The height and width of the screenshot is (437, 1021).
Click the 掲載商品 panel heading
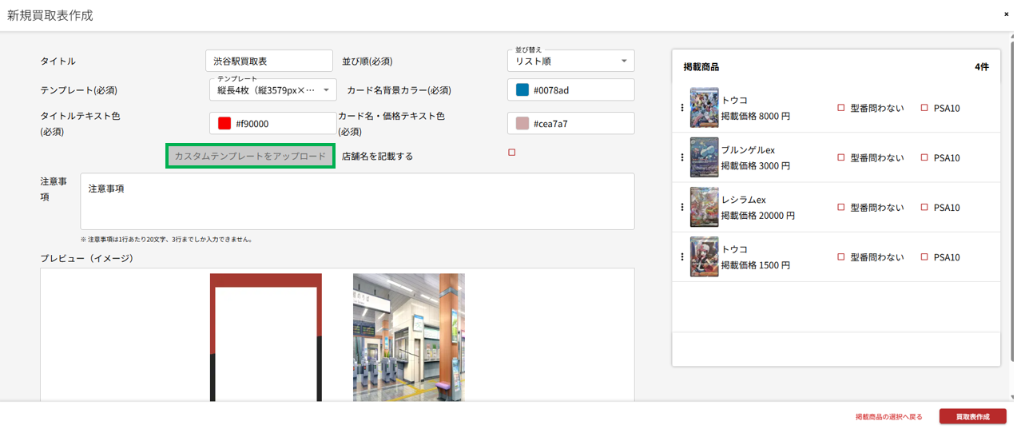(701, 67)
